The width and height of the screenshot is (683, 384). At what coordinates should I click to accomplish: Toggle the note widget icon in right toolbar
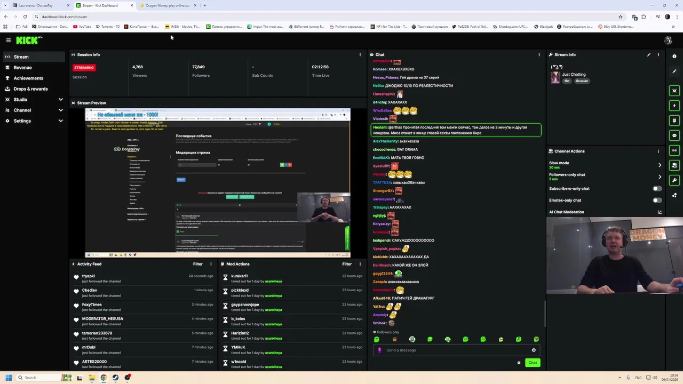point(674,121)
